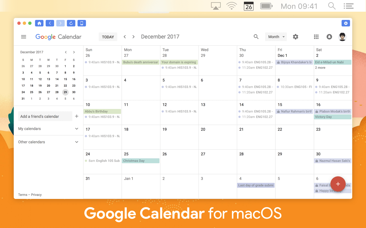This screenshot has height=228, width=366.
Task: Open app preferences via blue gear button
Action: (x=346, y=23)
